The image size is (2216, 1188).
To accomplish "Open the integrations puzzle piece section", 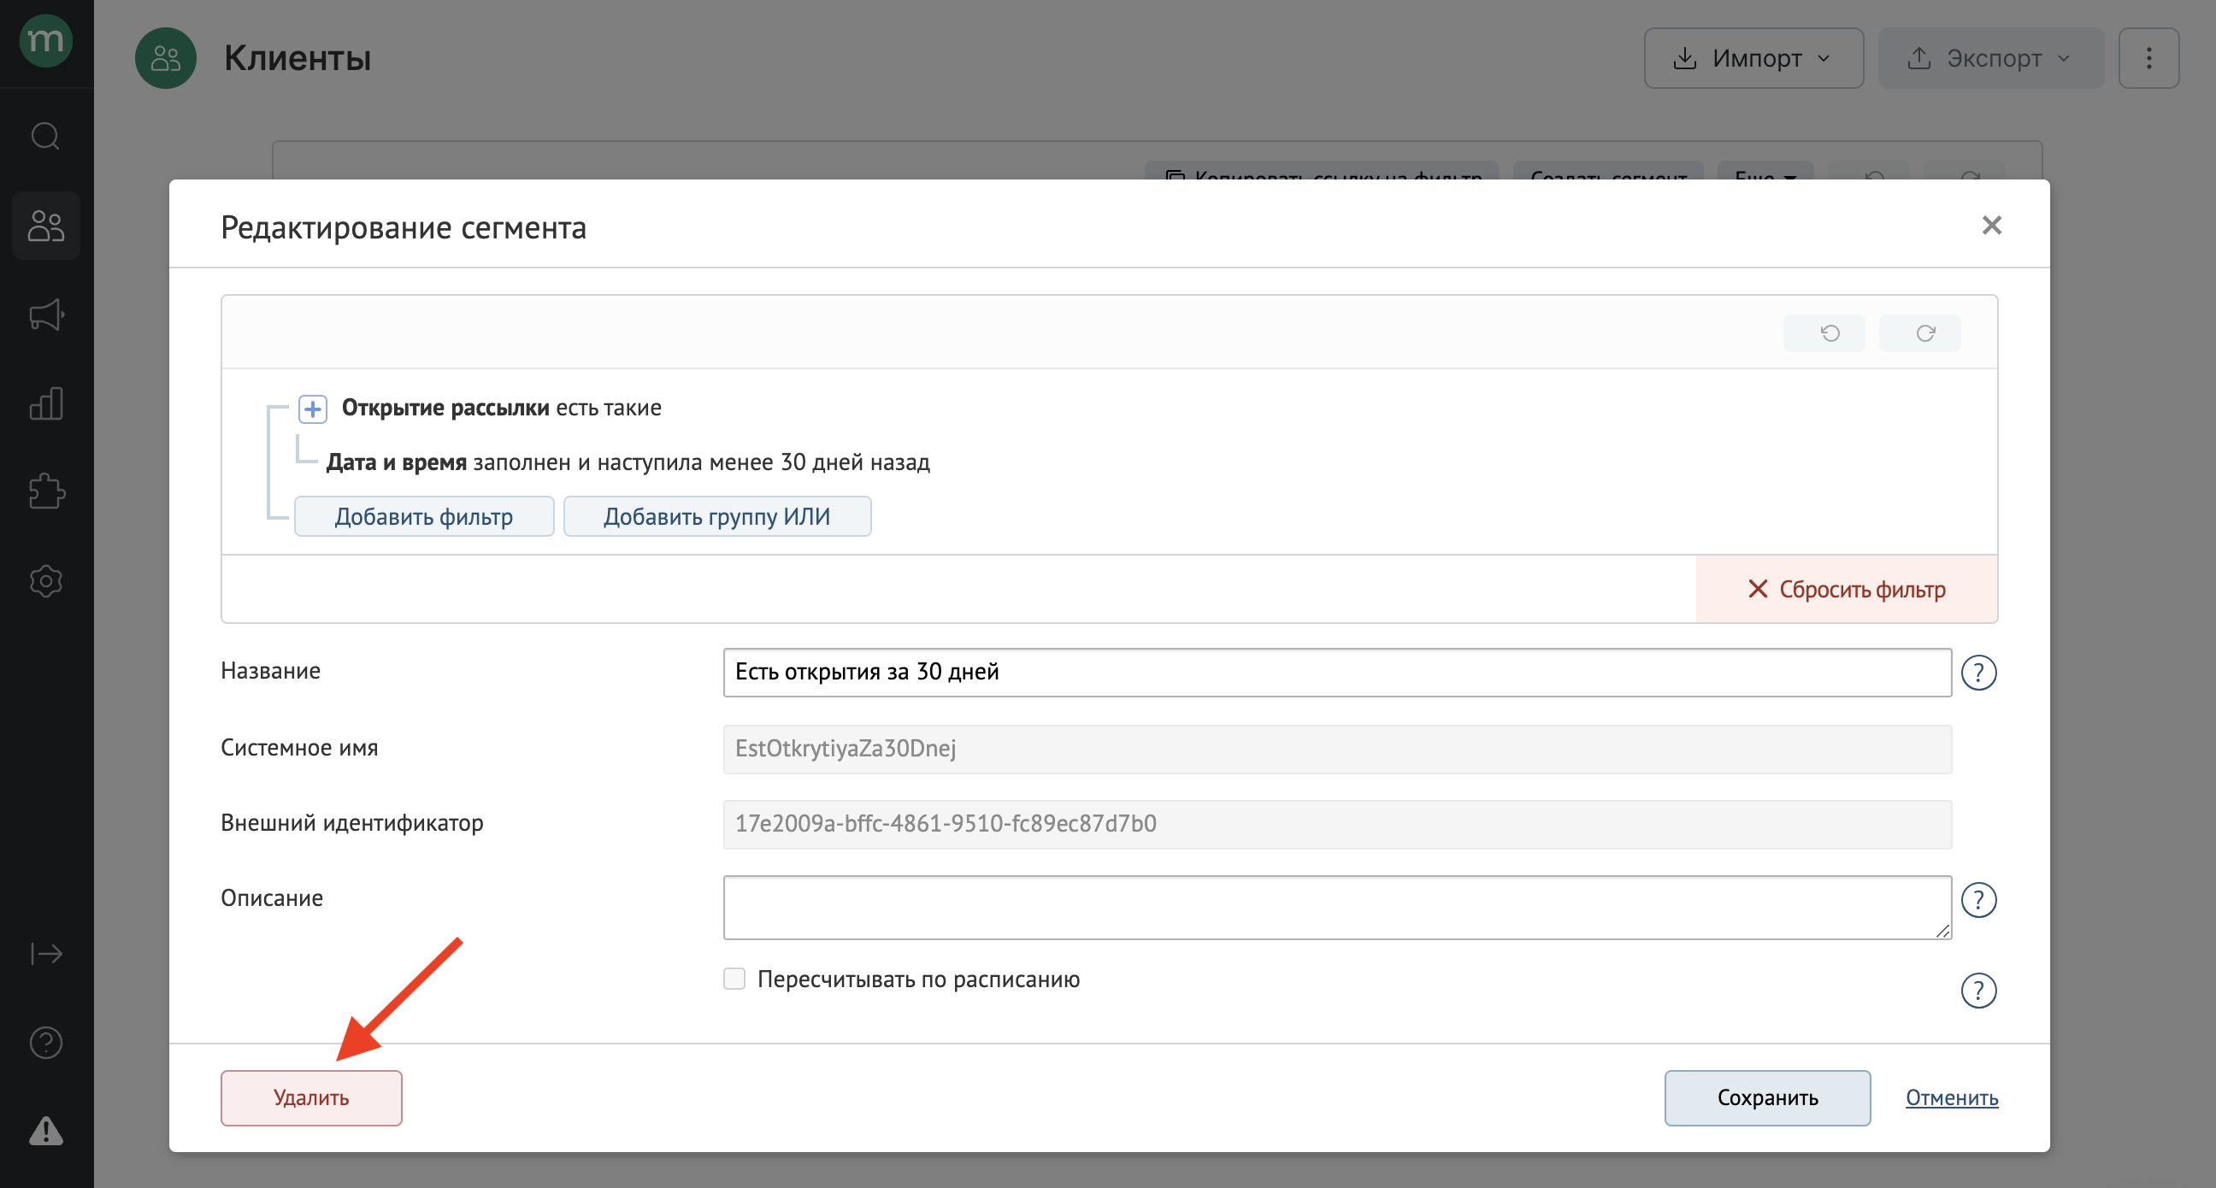I will click(x=45, y=492).
